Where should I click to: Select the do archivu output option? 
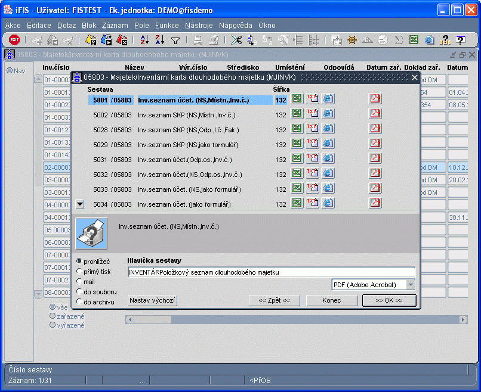click(x=79, y=301)
